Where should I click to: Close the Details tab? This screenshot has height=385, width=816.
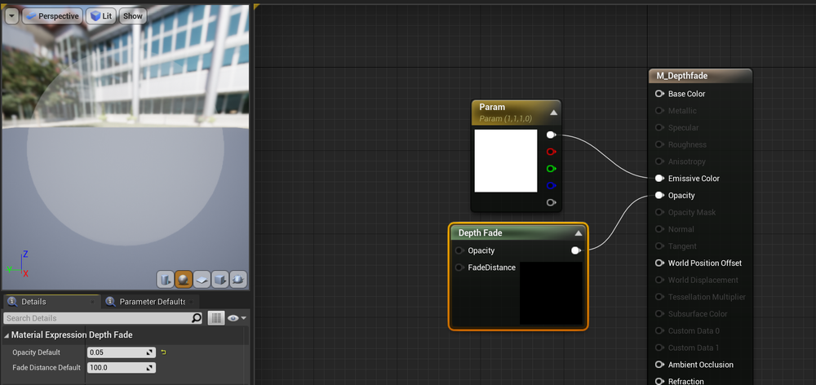coord(93,302)
